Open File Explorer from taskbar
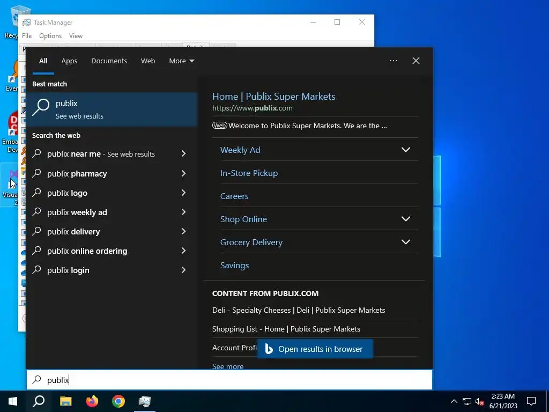 point(65,401)
